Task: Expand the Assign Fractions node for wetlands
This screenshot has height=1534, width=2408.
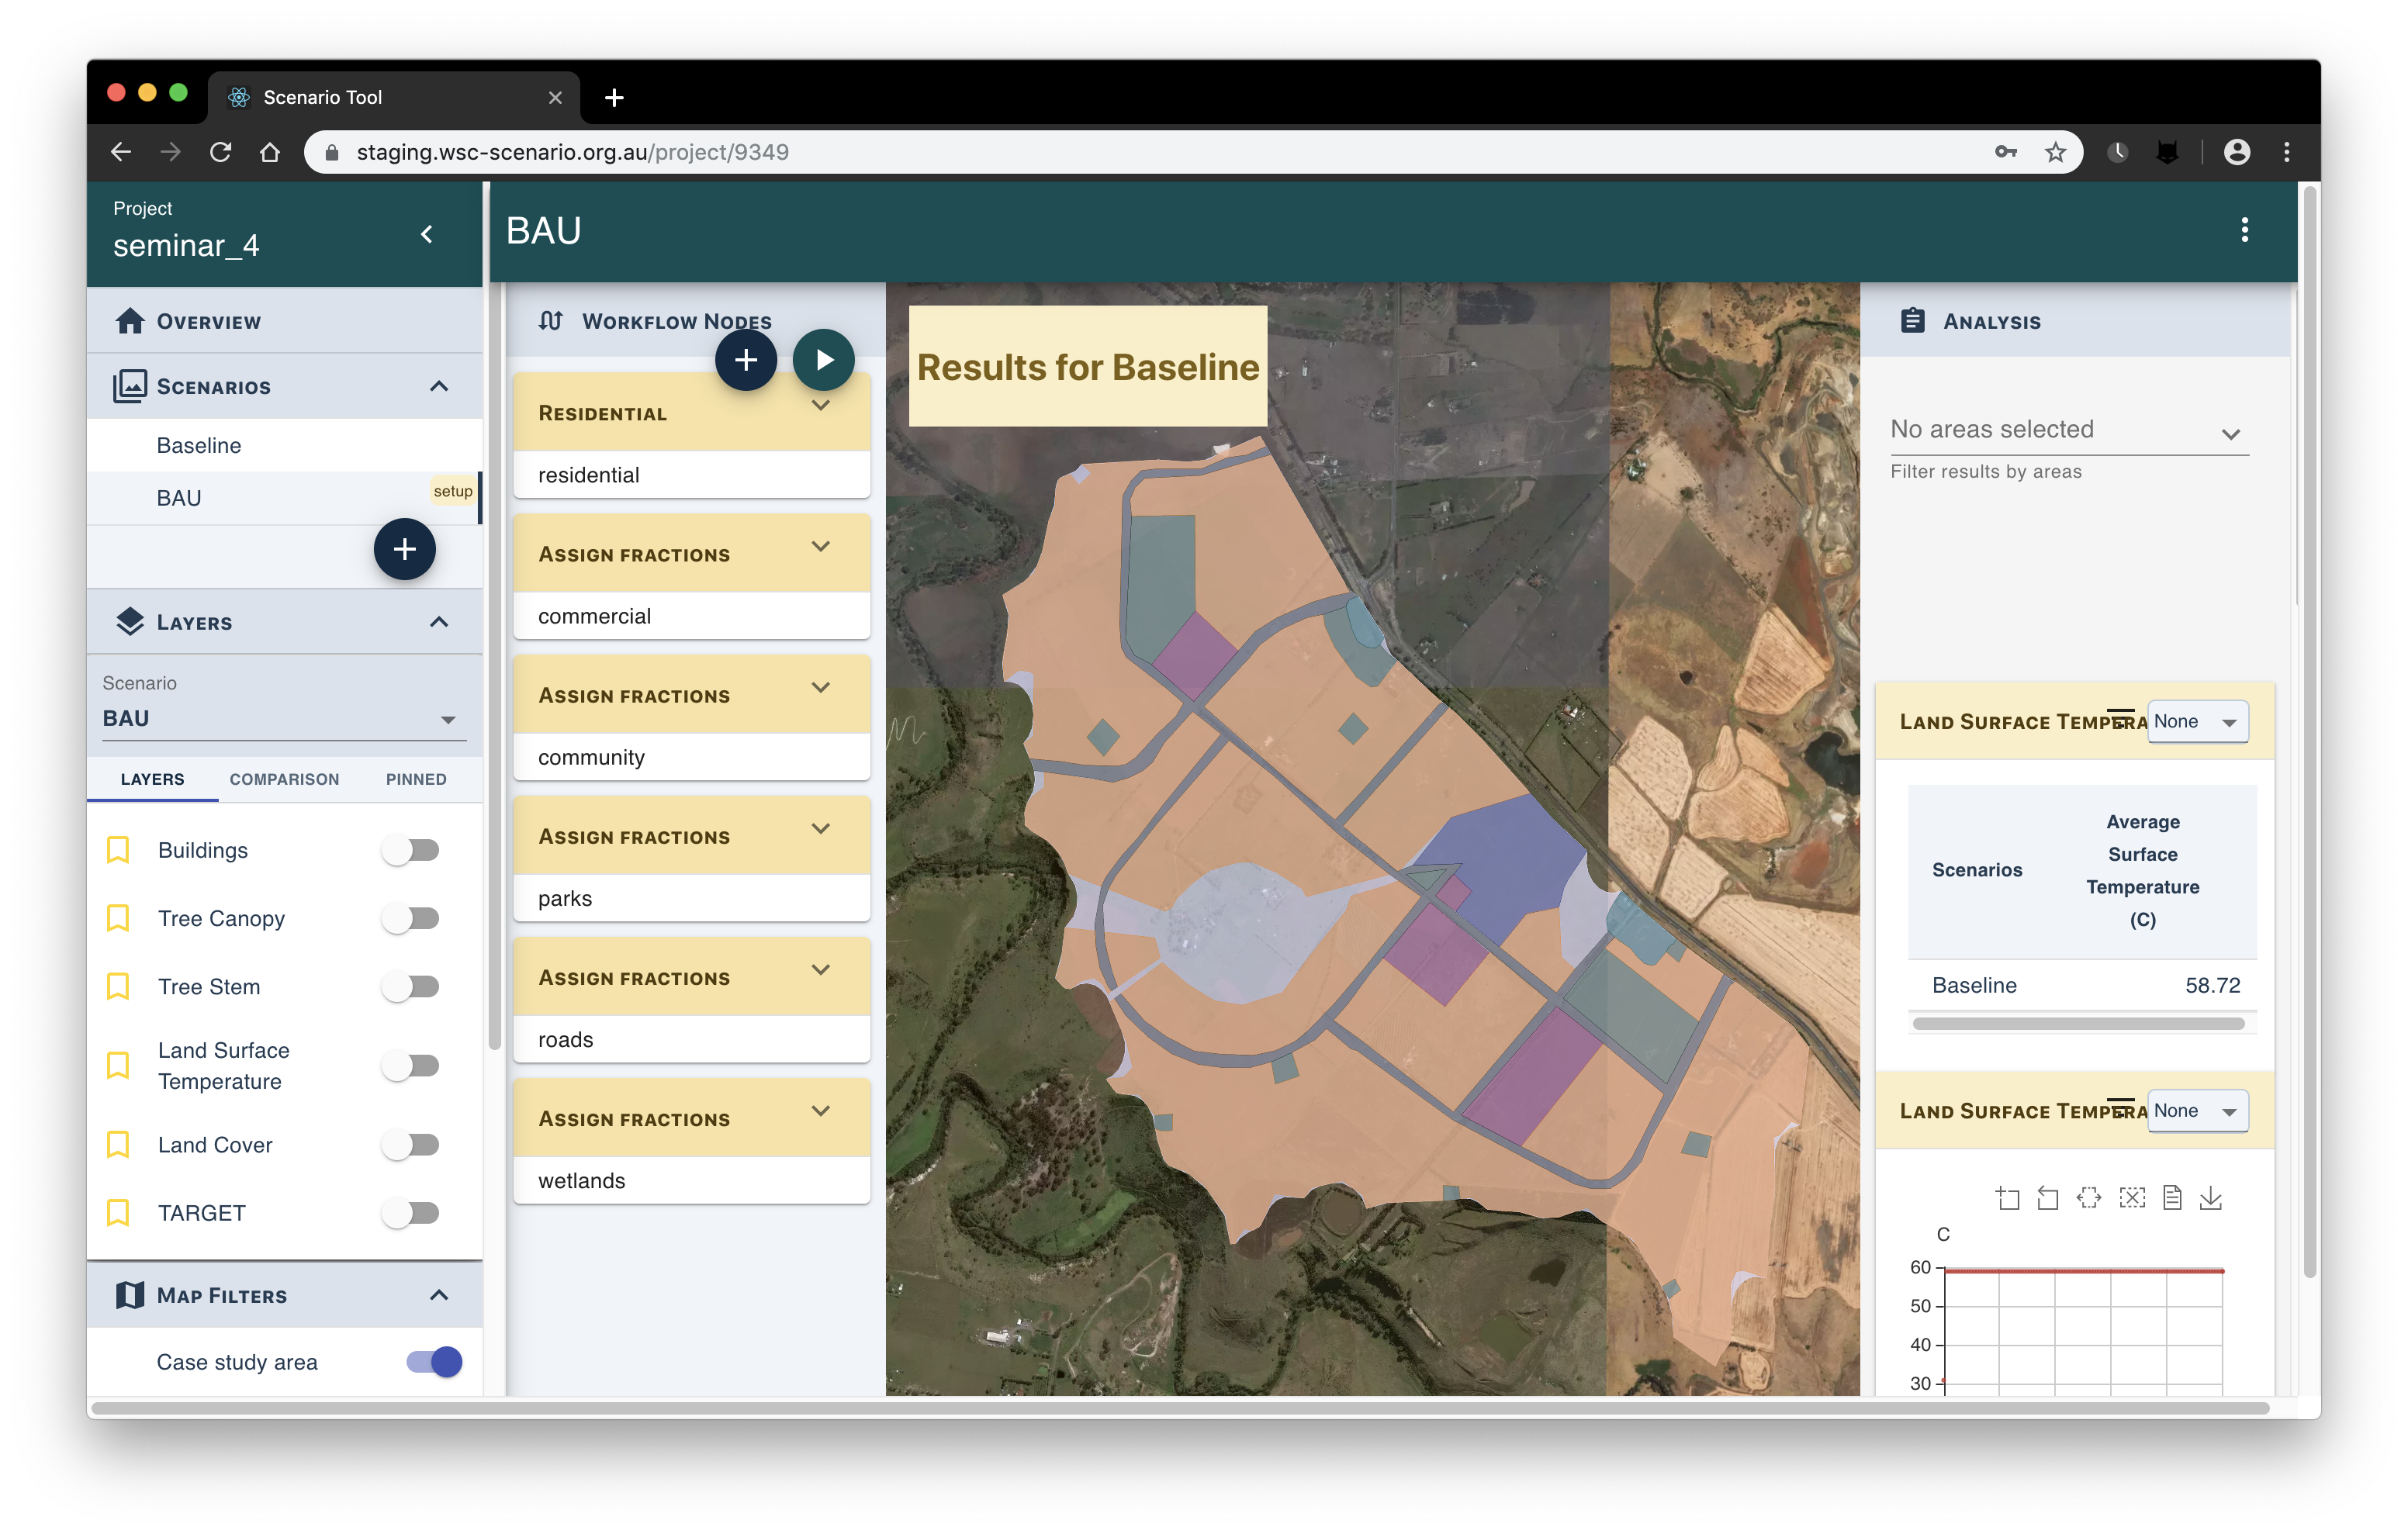Action: 821,1111
